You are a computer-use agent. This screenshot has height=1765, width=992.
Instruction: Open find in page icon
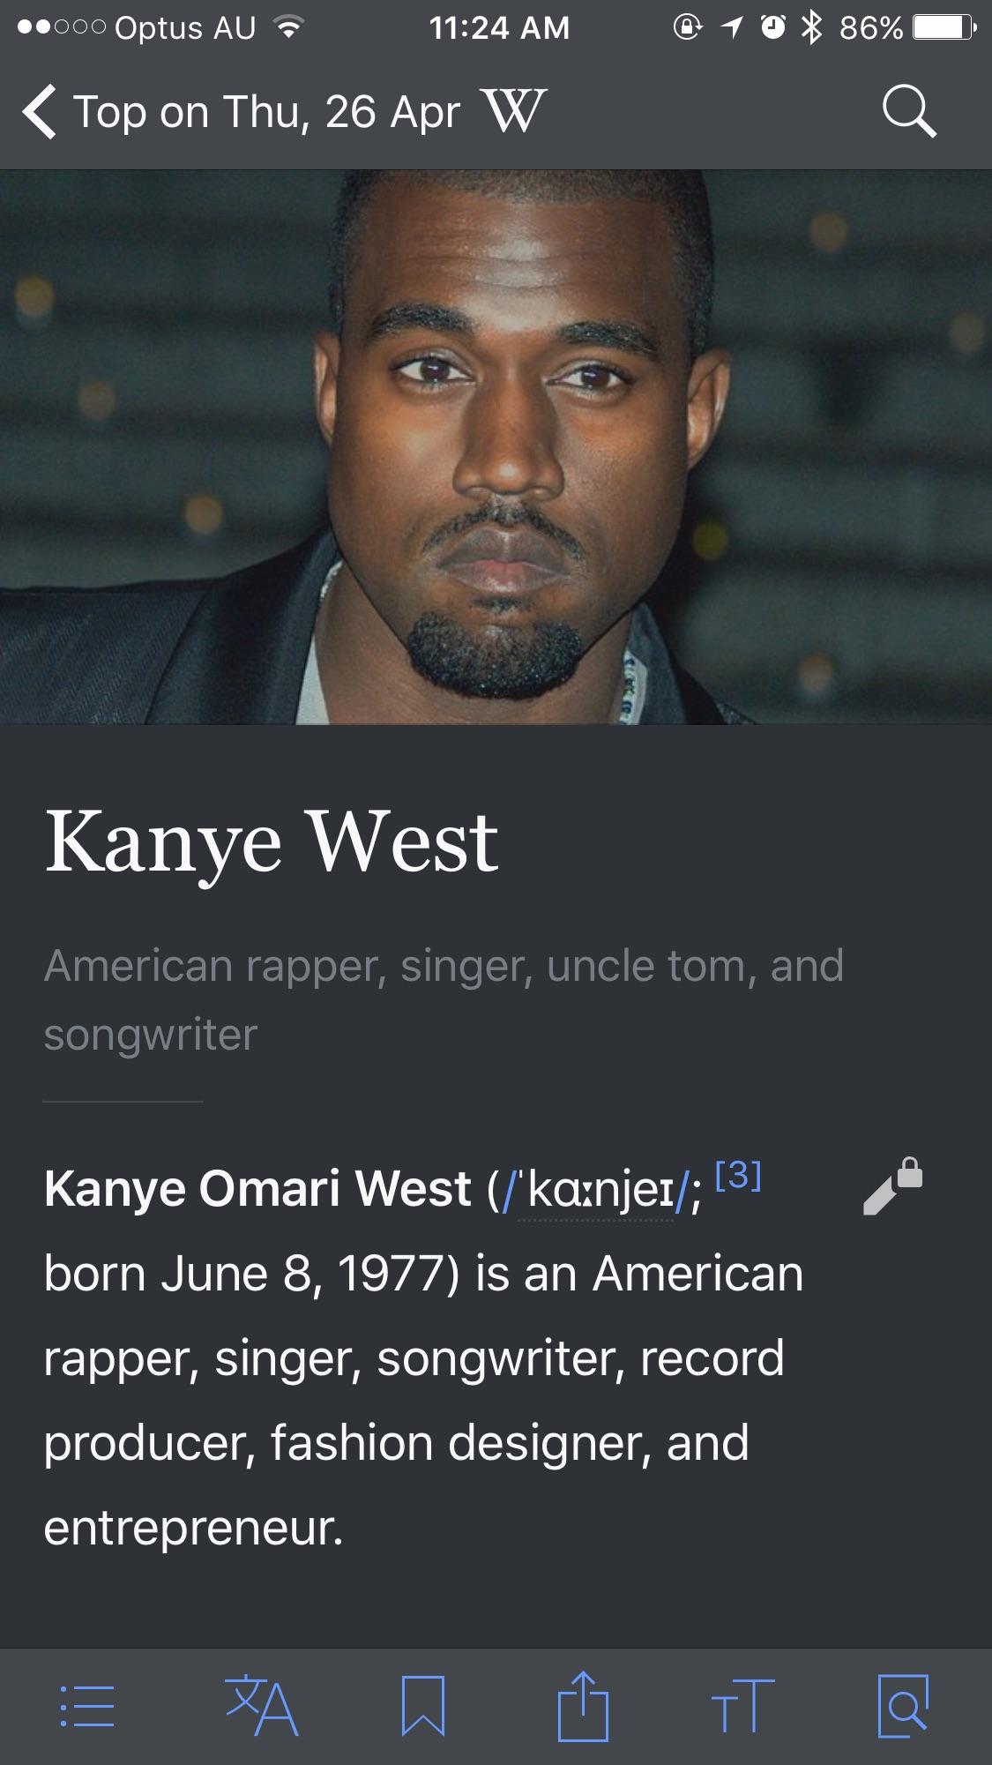coord(904,1706)
